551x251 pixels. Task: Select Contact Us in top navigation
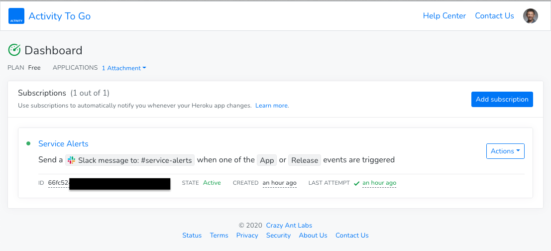point(494,16)
